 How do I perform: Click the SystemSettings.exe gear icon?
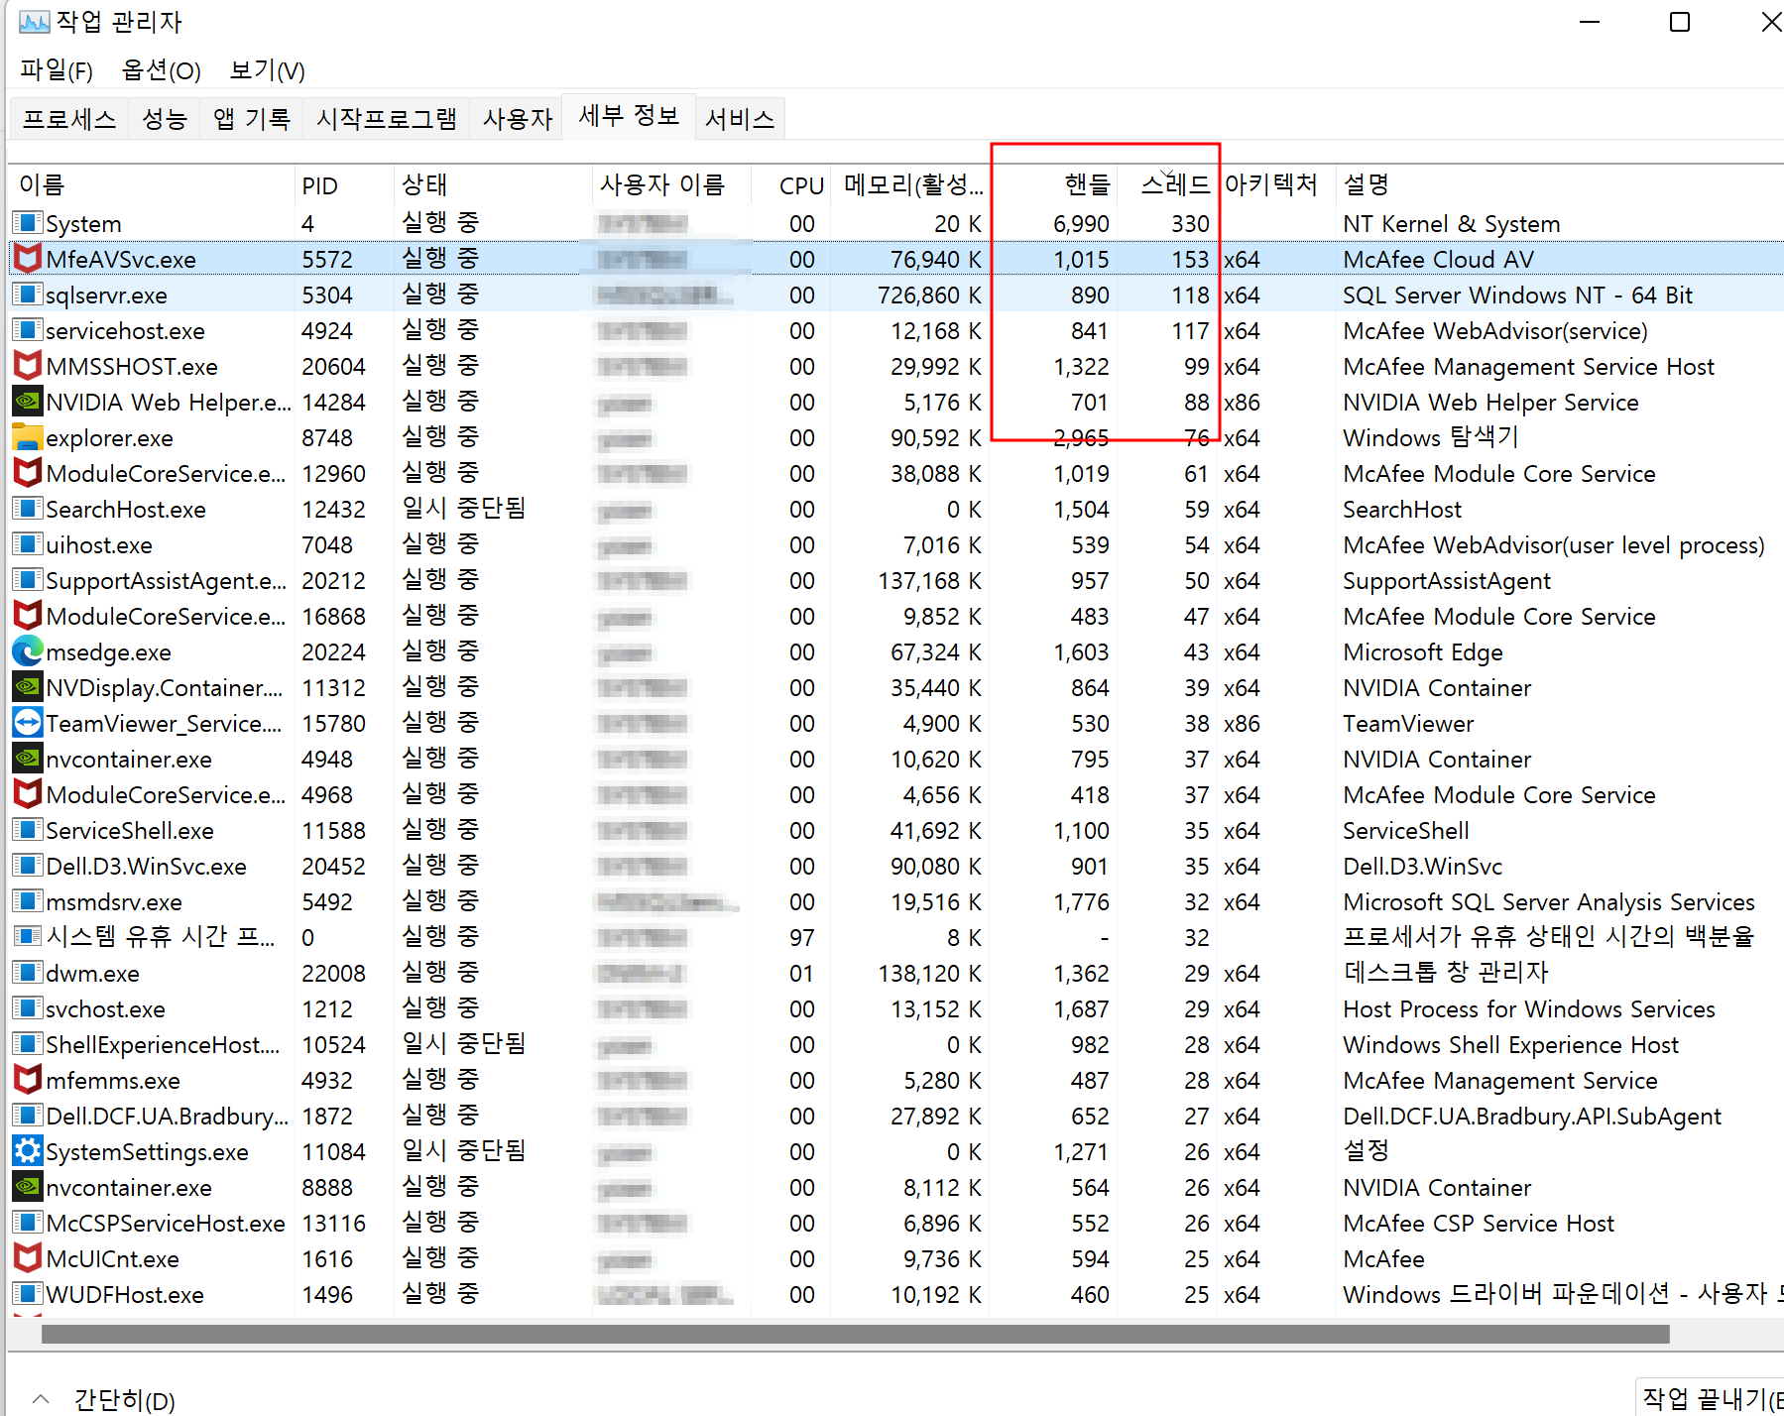coord(27,1151)
